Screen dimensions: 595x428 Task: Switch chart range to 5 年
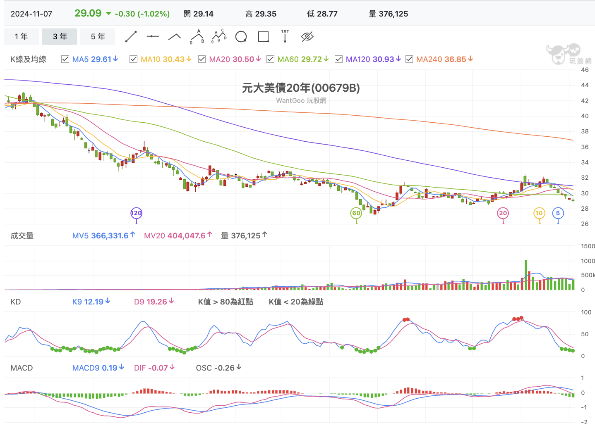(x=98, y=37)
